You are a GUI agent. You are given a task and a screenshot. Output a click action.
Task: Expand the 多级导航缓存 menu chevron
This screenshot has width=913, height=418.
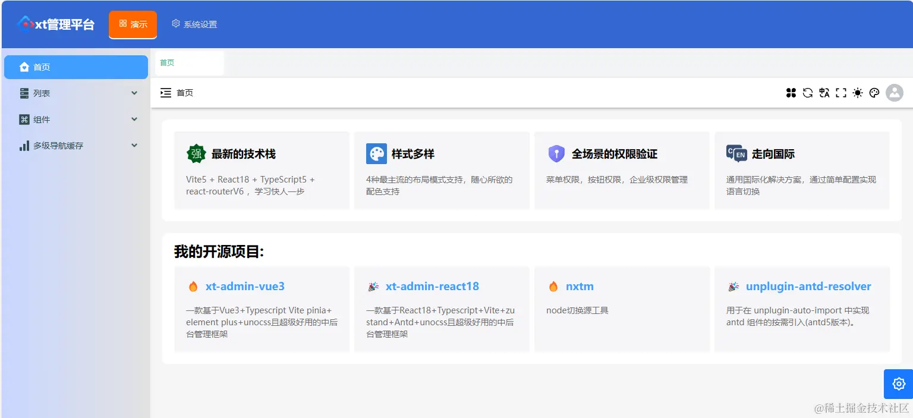click(134, 146)
